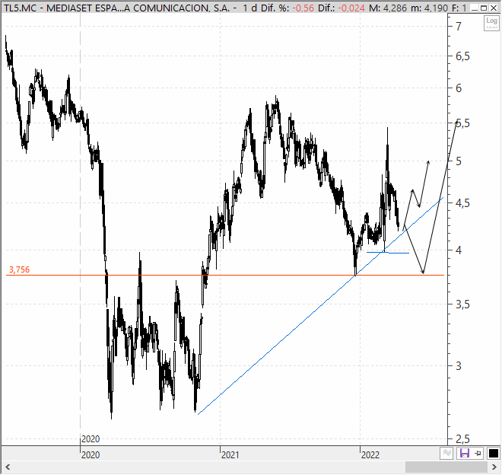Click the 6,5 price axis label
Viewport: 502px width, 475px height.
tap(462, 56)
